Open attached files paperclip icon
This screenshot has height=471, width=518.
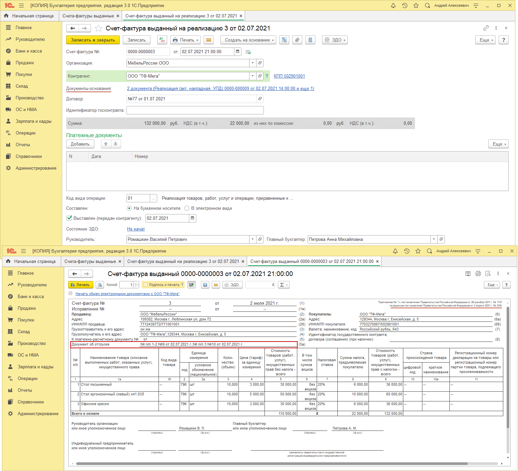[297, 40]
